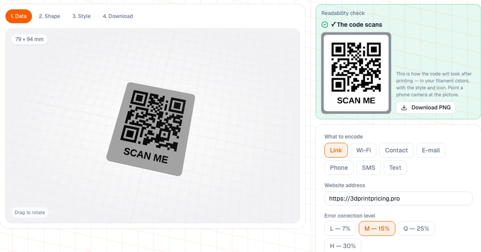Select the SMS encode option

(x=368, y=168)
